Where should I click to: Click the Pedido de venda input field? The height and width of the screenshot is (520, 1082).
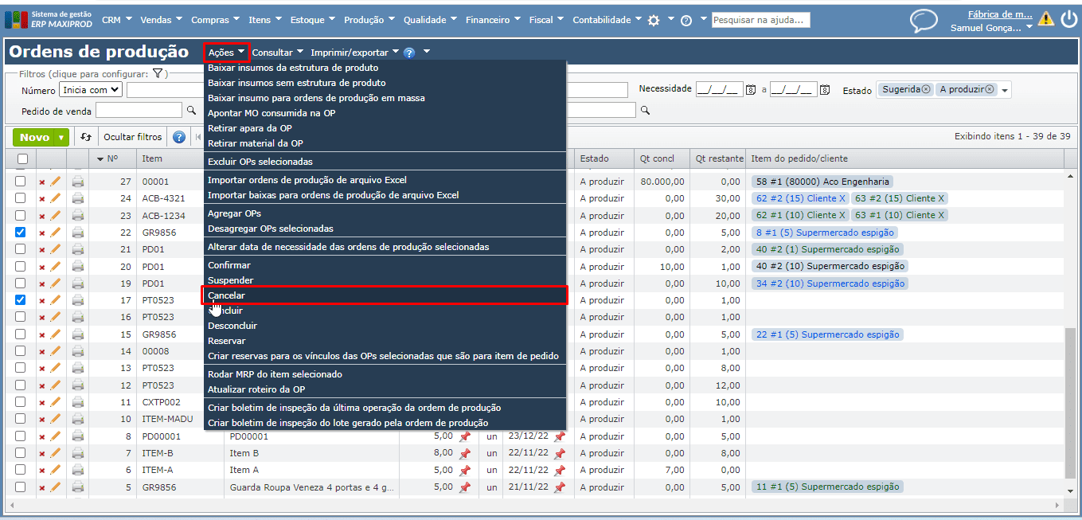coord(139,111)
